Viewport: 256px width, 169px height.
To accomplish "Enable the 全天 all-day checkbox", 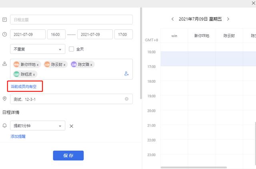I will coord(72,49).
